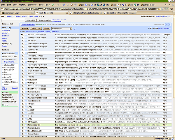Open the 'SU' bookmark in the toolbar
The height and width of the screenshot is (140, 175).
click(137, 5)
